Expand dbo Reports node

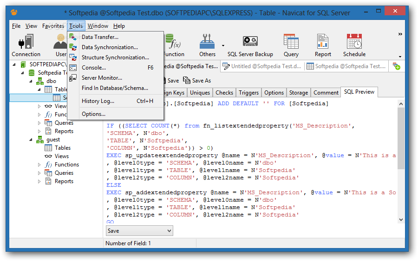tap(39, 131)
